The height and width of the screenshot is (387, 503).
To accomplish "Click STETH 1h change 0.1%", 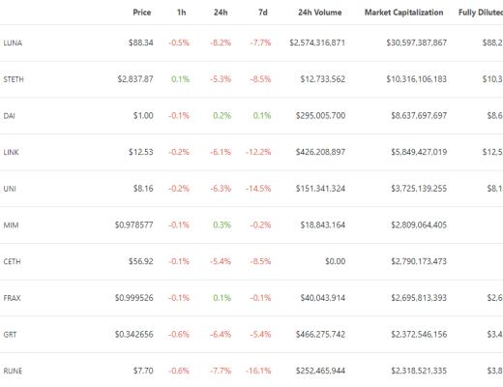I will point(181,79).
